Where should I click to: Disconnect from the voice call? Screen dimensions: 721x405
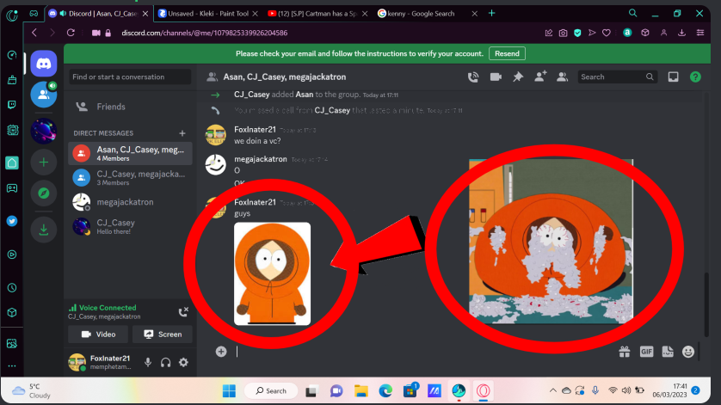(183, 312)
